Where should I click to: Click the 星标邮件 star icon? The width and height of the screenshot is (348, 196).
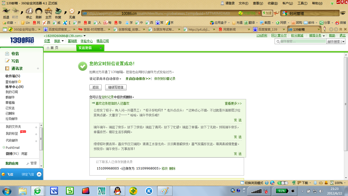point(20,82)
